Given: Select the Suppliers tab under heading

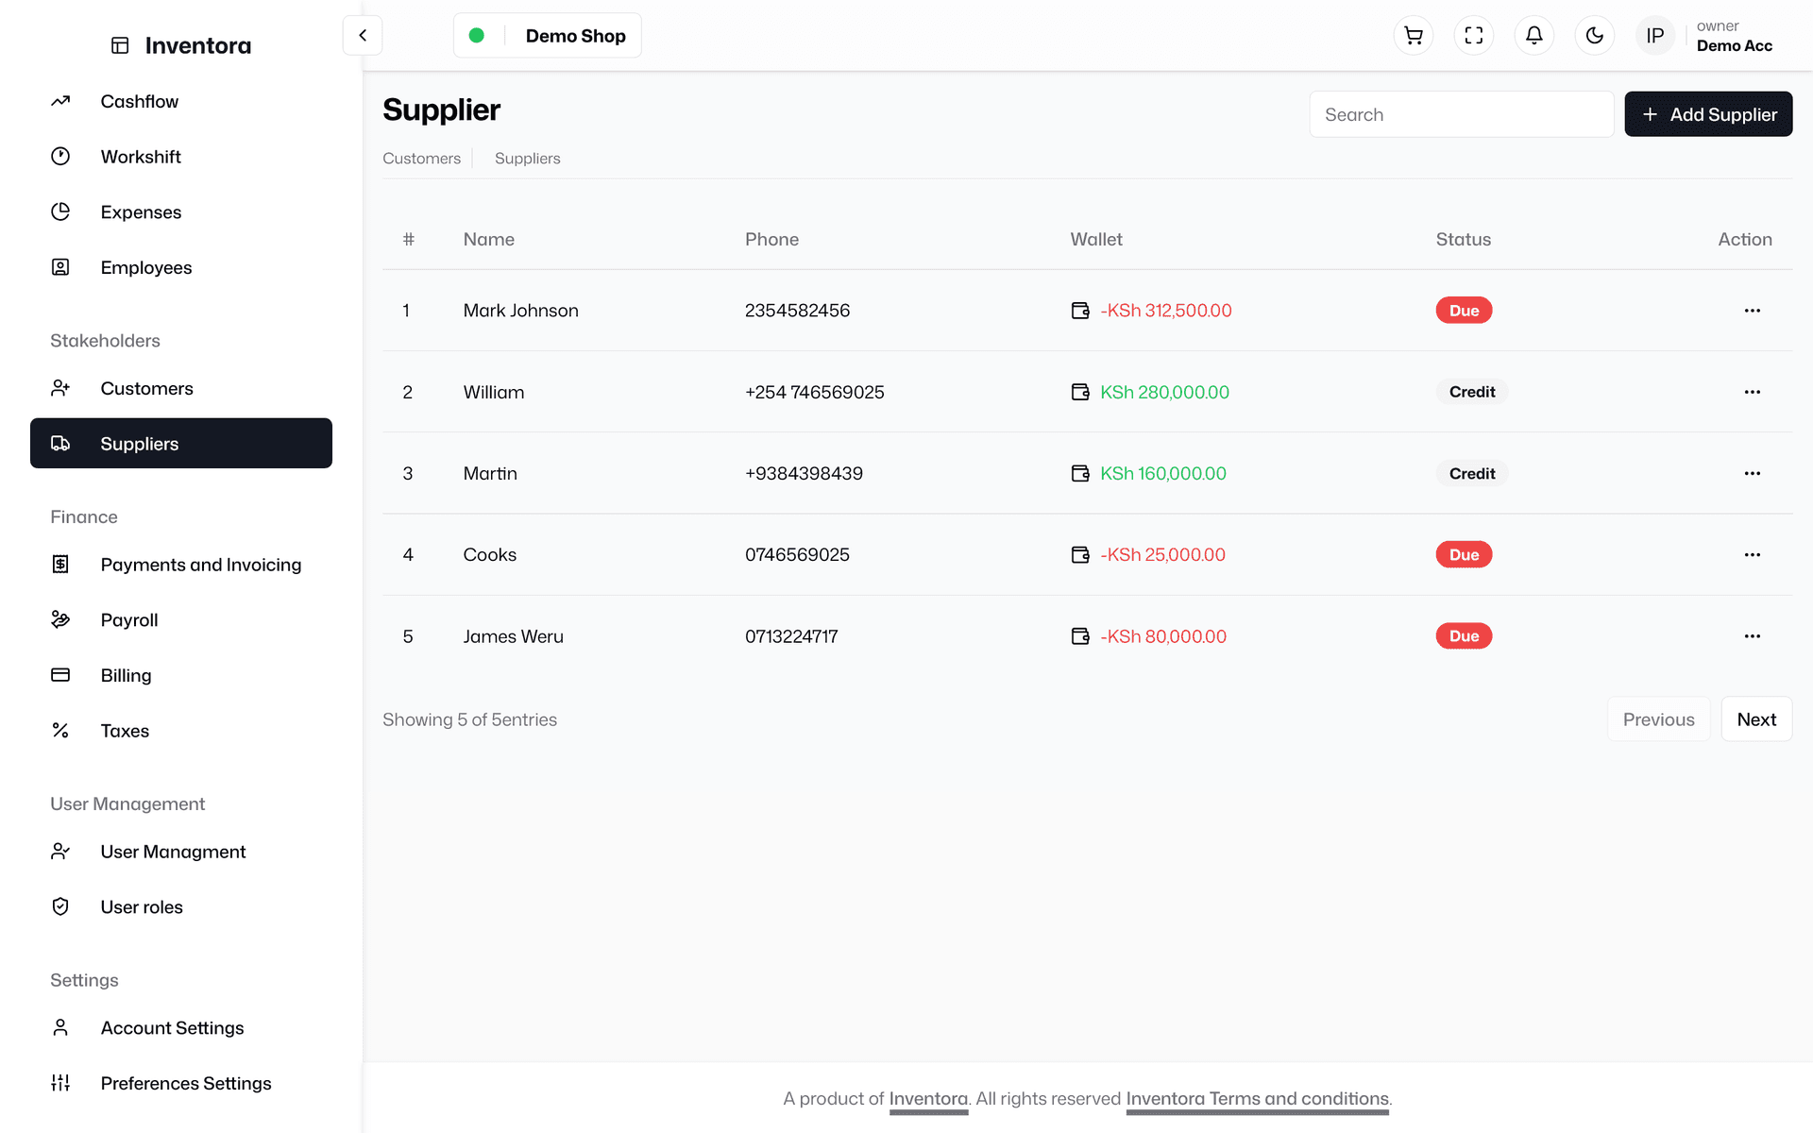Looking at the screenshot, I should (x=527, y=159).
